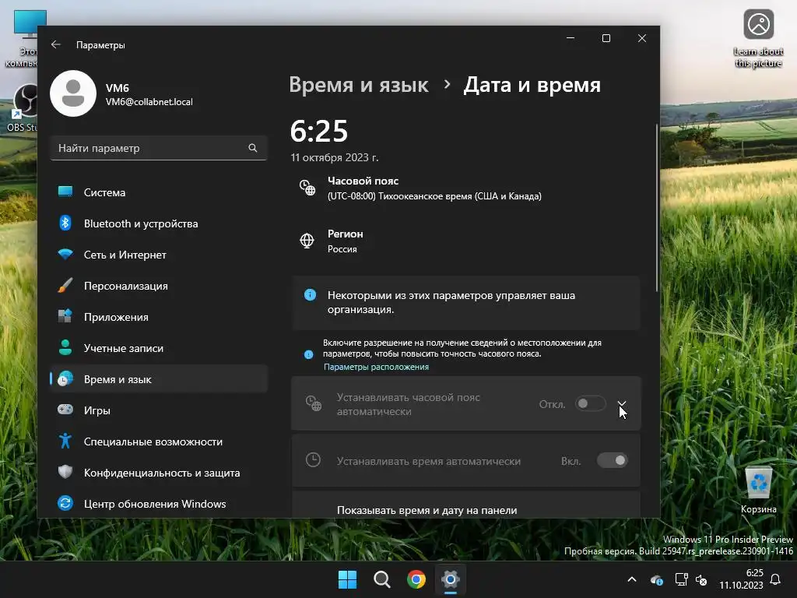Click the Приложения apps icon
The width and height of the screenshot is (797, 598).
[x=65, y=316]
